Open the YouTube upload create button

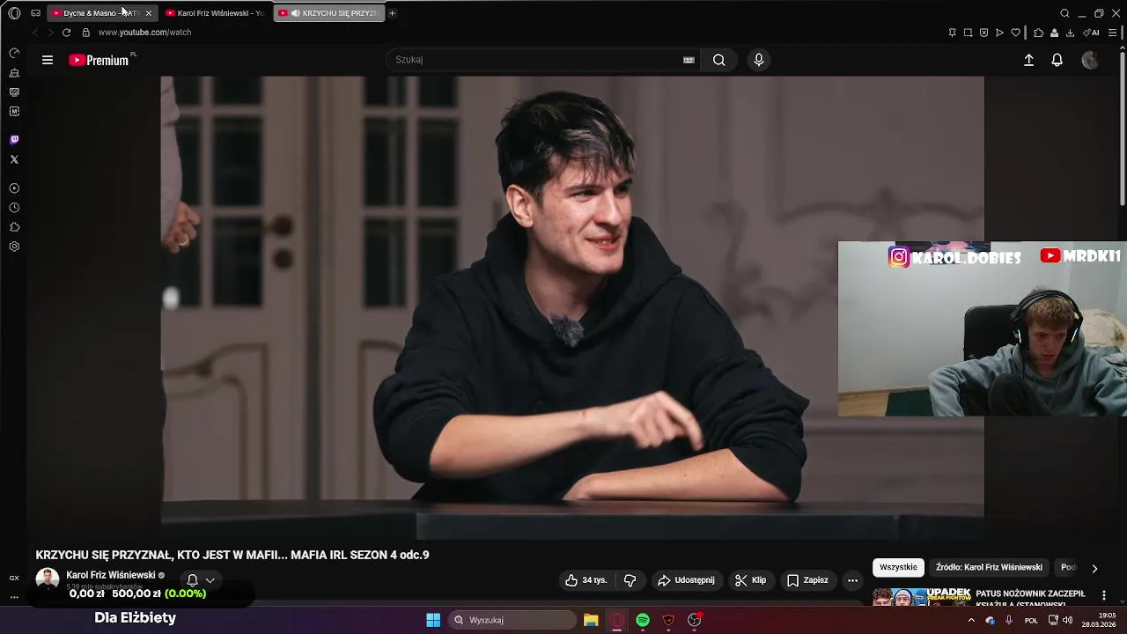(1028, 60)
